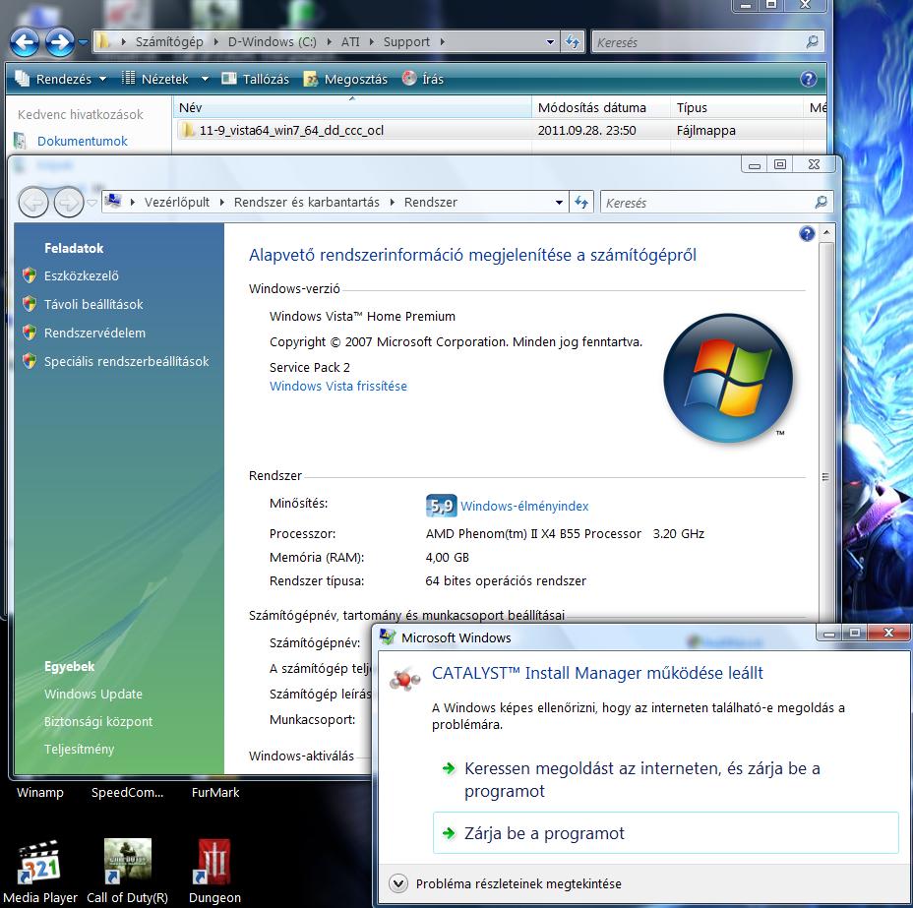The width and height of the screenshot is (913, 908).
Task: Click Windows Vista frissítése link
Action: click(337, 386)
